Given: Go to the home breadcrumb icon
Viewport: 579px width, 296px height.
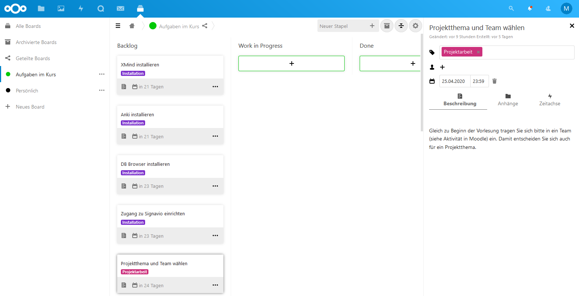Looking at the screenshot, I should pos(132,26).
